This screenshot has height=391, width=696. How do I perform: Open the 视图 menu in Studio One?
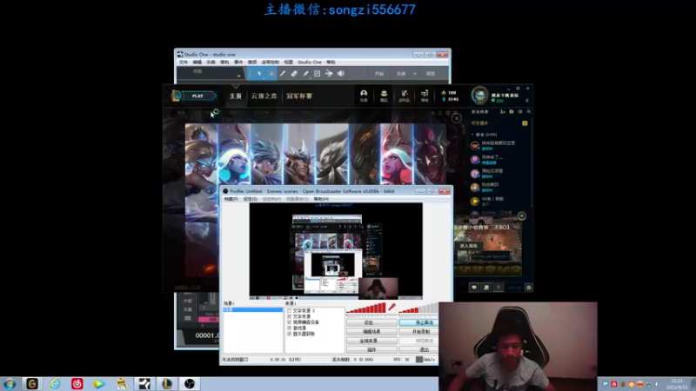[289, 62]
